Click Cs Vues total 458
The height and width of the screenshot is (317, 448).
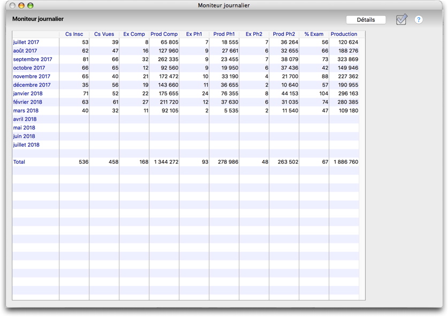pyautogui.click(x=113, y=162)
